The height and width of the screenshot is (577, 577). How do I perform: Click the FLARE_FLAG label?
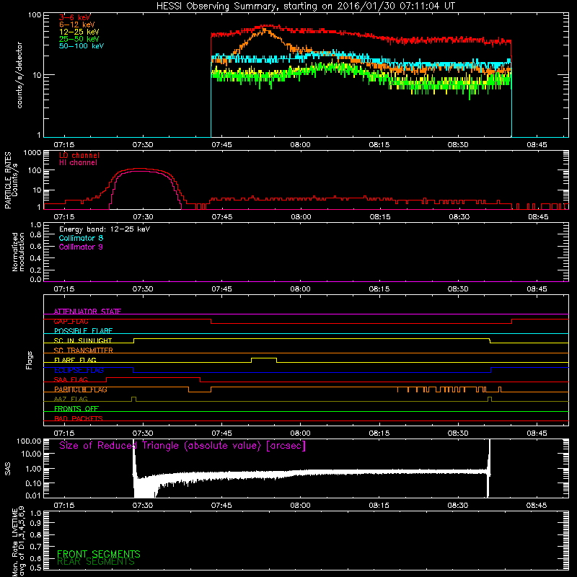[75, 360]
